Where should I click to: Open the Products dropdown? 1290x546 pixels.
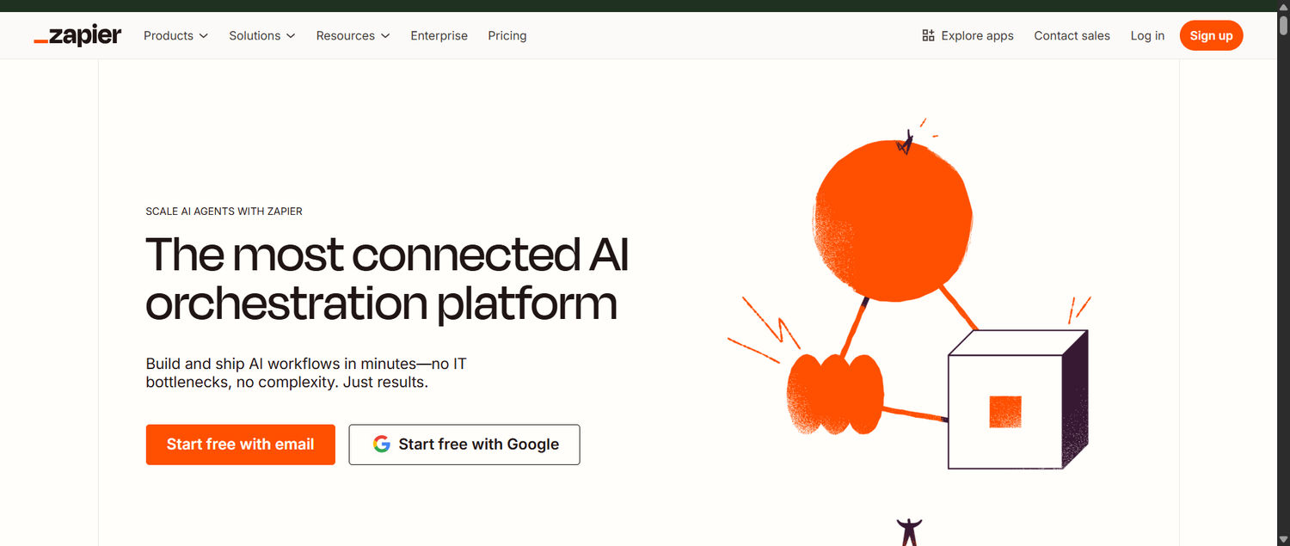(x=169, y=35)
